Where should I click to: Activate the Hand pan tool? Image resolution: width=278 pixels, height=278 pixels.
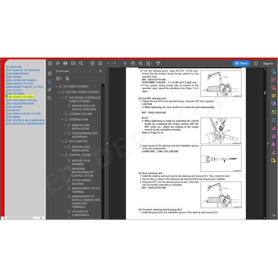coord(133,63)
